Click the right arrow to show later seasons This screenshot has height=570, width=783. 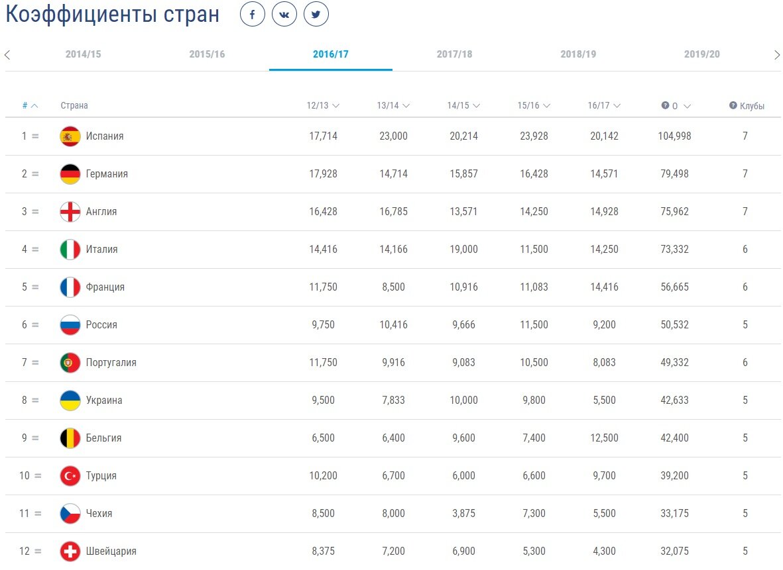(777, 54)
